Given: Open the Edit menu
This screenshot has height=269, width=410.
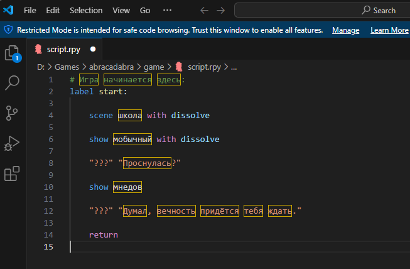Looking at the screenshot, I should (53, 11).
